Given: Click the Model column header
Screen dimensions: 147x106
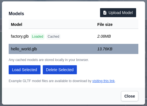Looking at the screenshot, I should pyautogui.click(x=16, y=24).
